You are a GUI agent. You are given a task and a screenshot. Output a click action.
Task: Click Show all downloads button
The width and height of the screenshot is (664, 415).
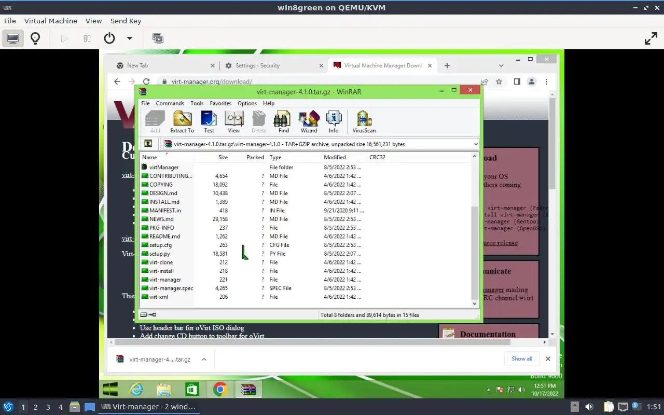click(x=522, y=358)
